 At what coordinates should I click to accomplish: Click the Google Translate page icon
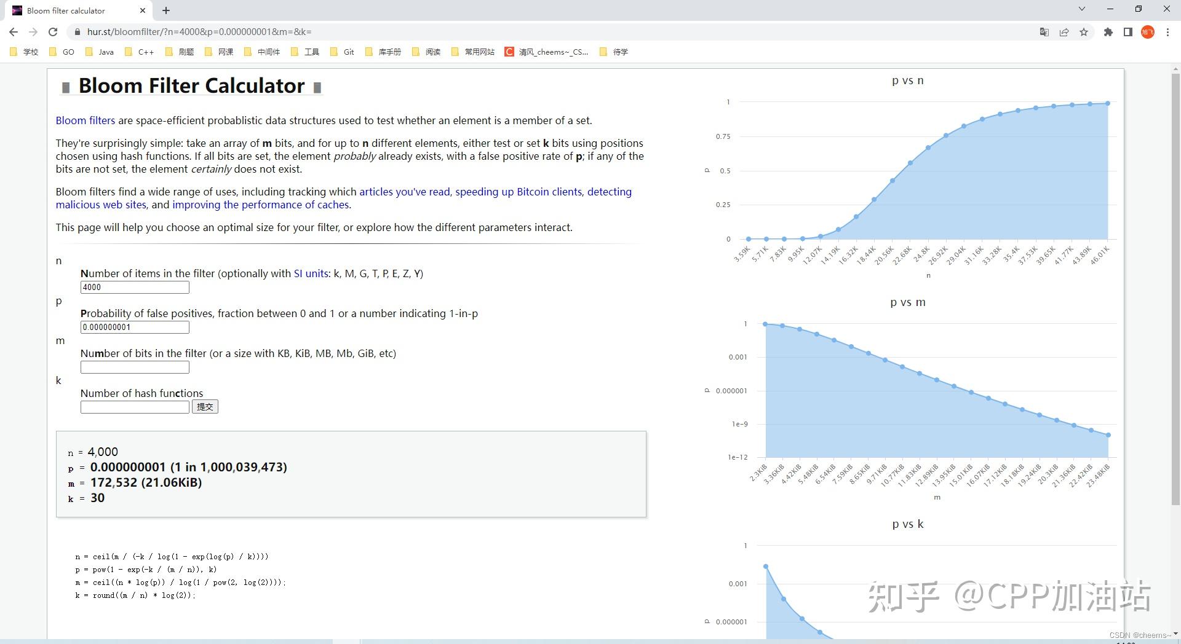click(1044, 32)
